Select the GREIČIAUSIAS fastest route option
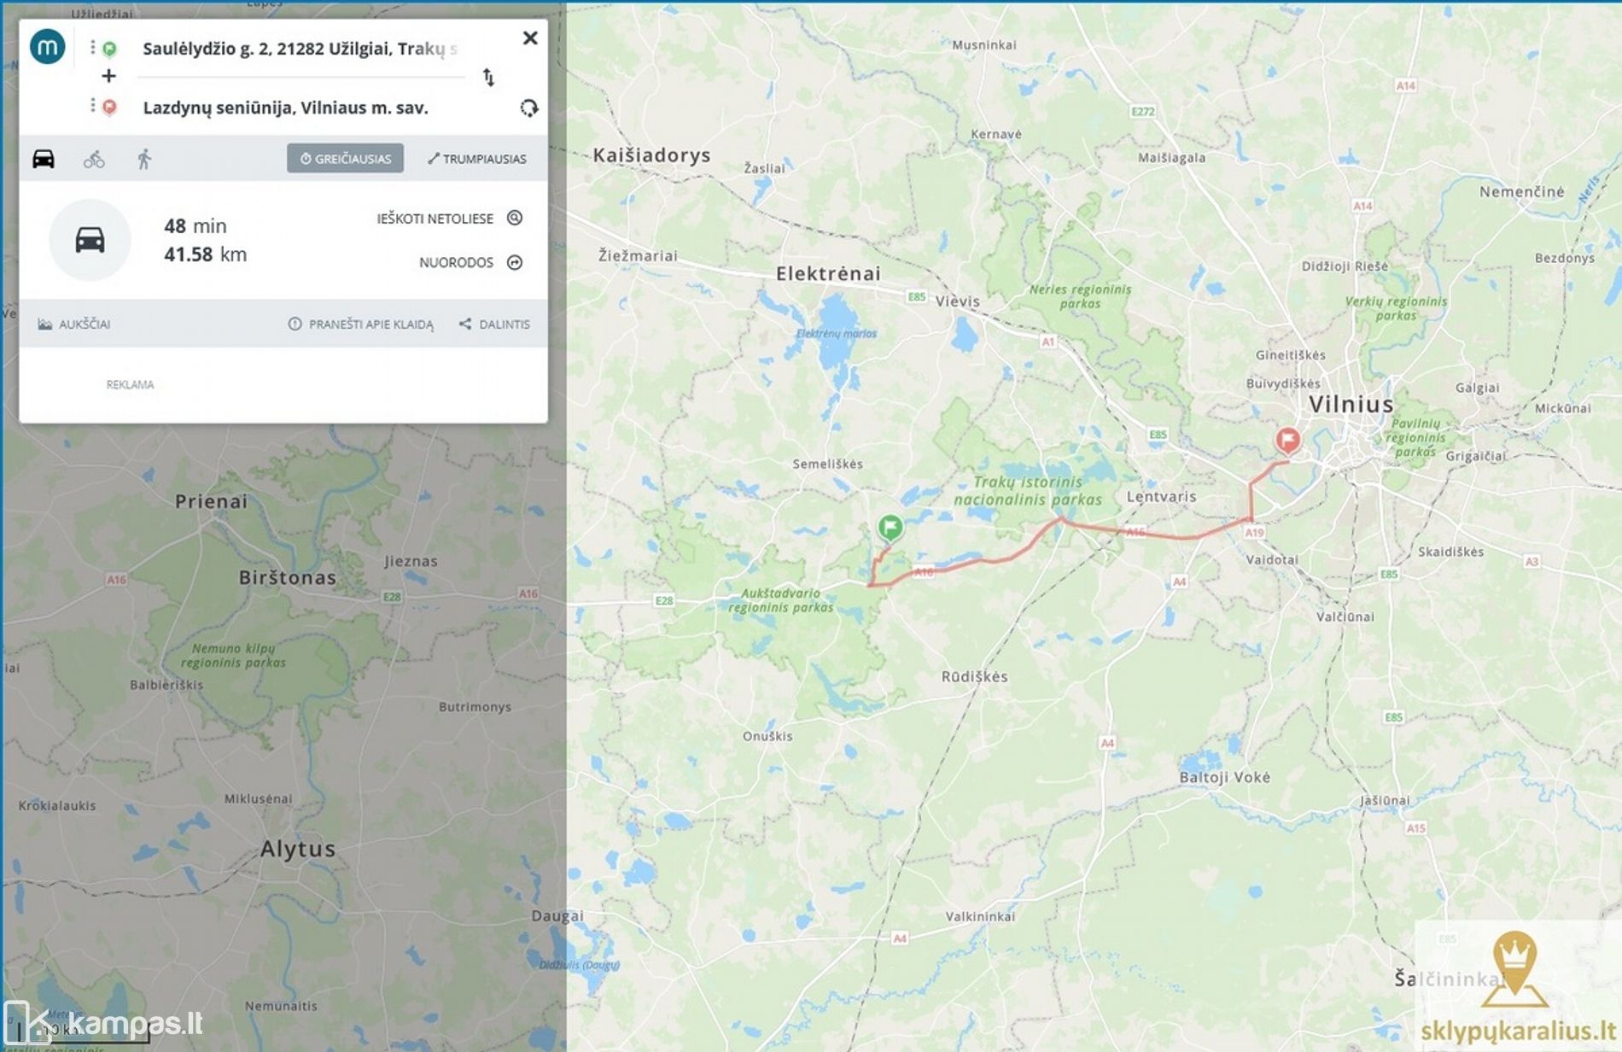This screenshot has height=1052, width=1622. tap(345, 159)
